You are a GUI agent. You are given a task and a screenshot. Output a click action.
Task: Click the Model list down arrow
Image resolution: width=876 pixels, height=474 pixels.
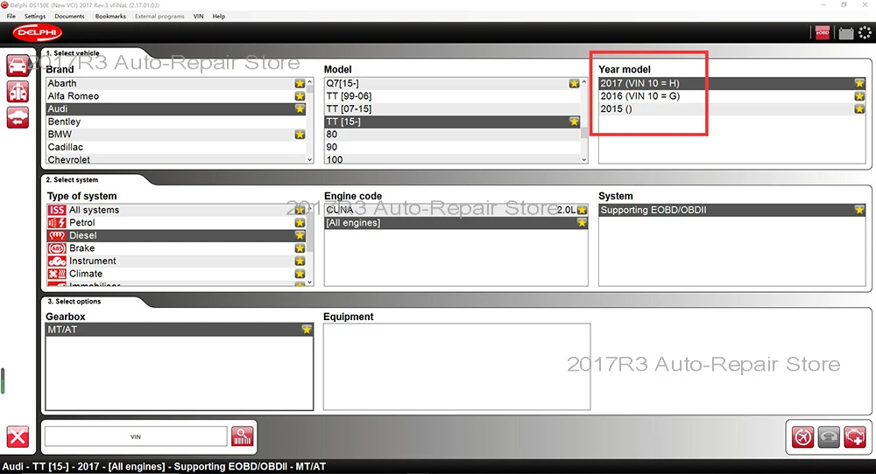(x=584, y=159)
